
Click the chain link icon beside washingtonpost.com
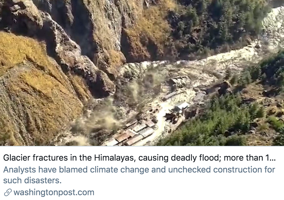click(x=8, y=192)
